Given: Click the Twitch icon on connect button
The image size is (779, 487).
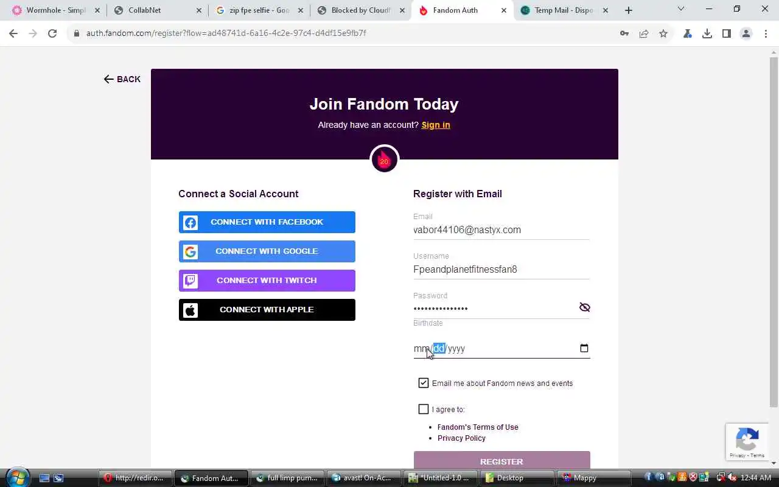Looking at the screenshot, I should click(x=190, y=281).
